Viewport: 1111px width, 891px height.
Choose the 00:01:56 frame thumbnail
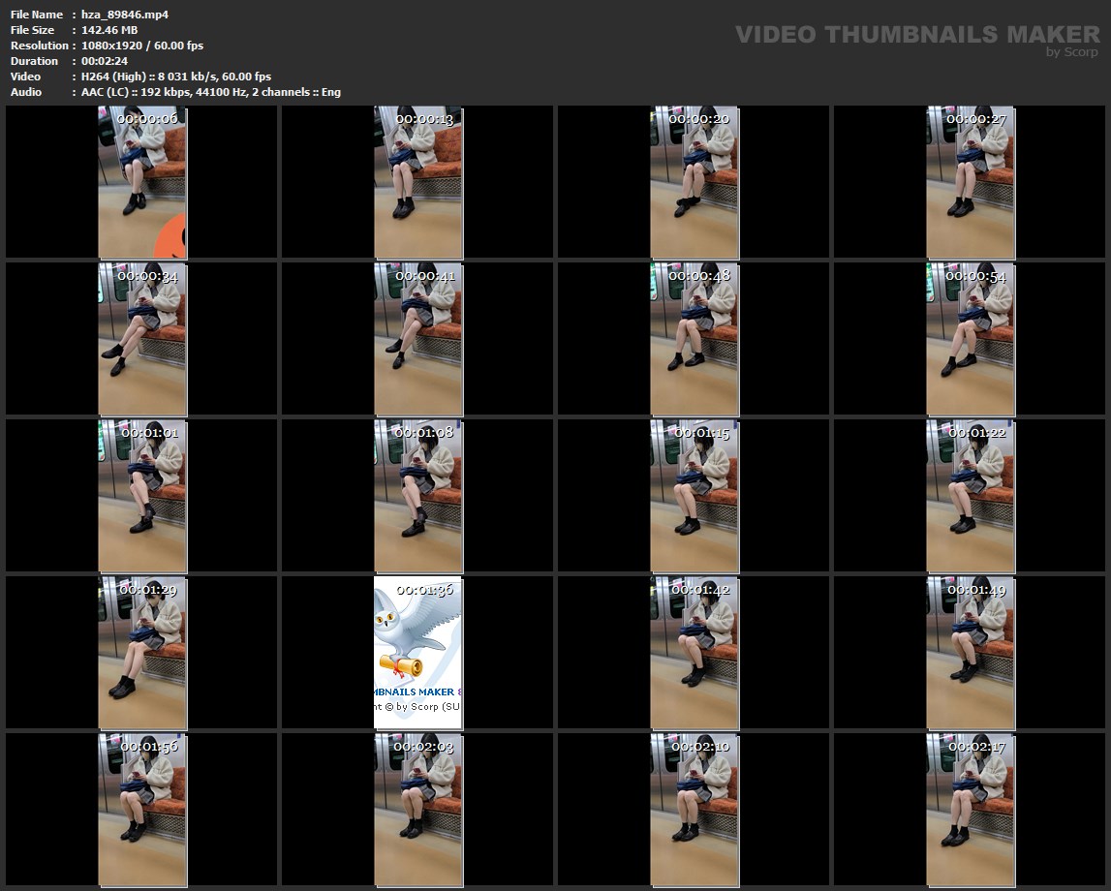[142, 810]
